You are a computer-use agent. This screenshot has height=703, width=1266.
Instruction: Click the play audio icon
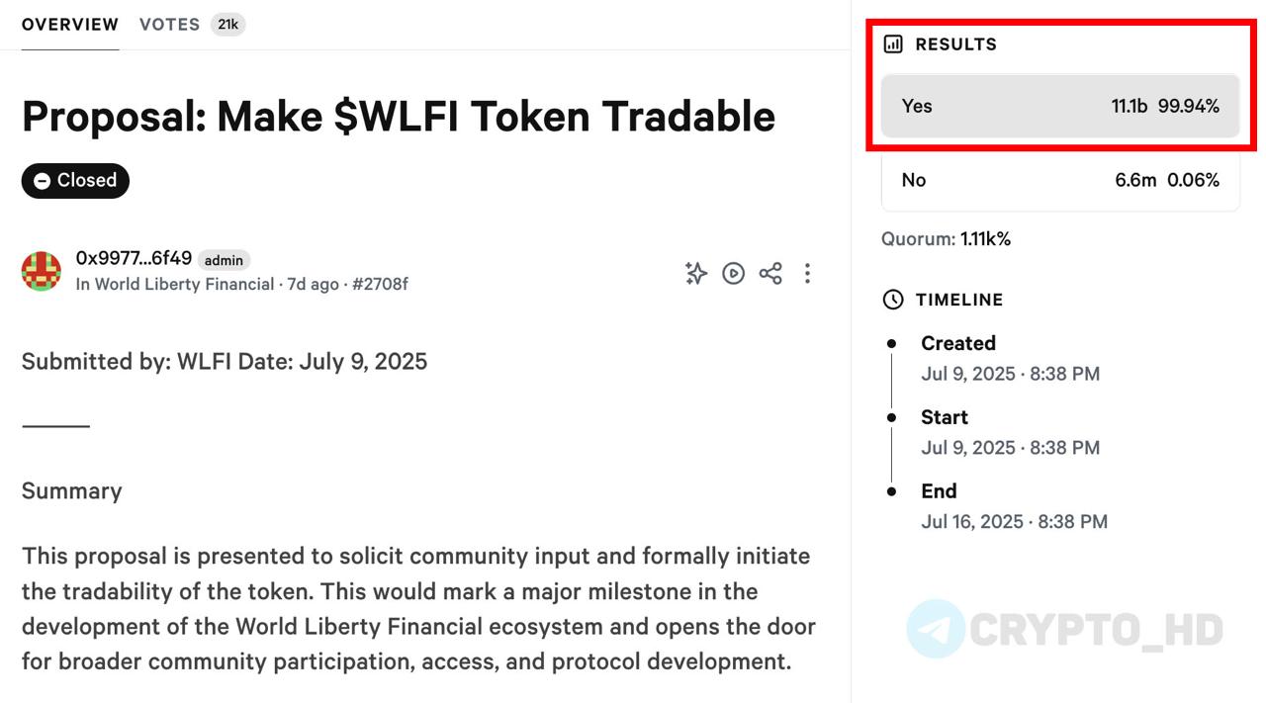(733, 273)
